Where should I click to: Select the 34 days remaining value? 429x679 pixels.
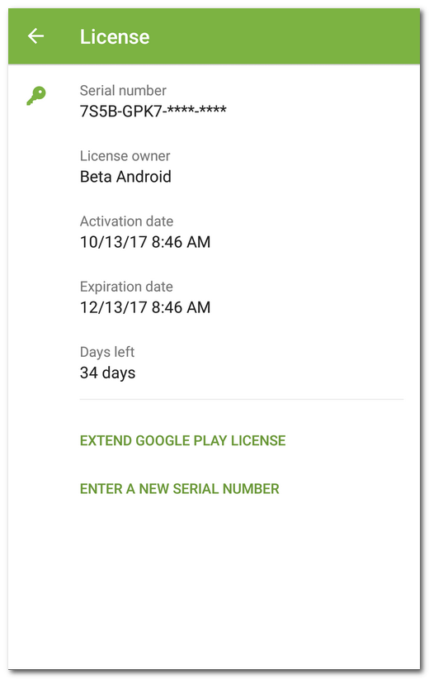[x=107, y=373]
